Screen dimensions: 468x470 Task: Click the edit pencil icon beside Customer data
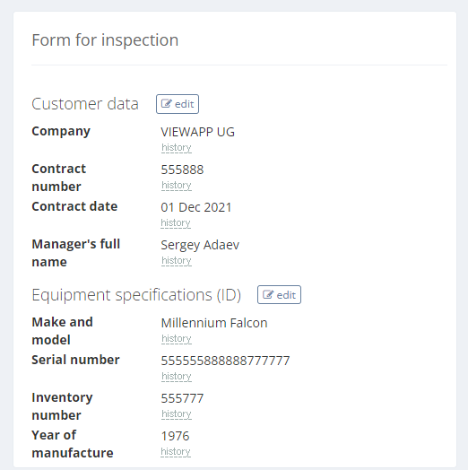[166, 104]
